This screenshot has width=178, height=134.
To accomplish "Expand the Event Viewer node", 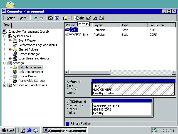I will tap(10, 40).
